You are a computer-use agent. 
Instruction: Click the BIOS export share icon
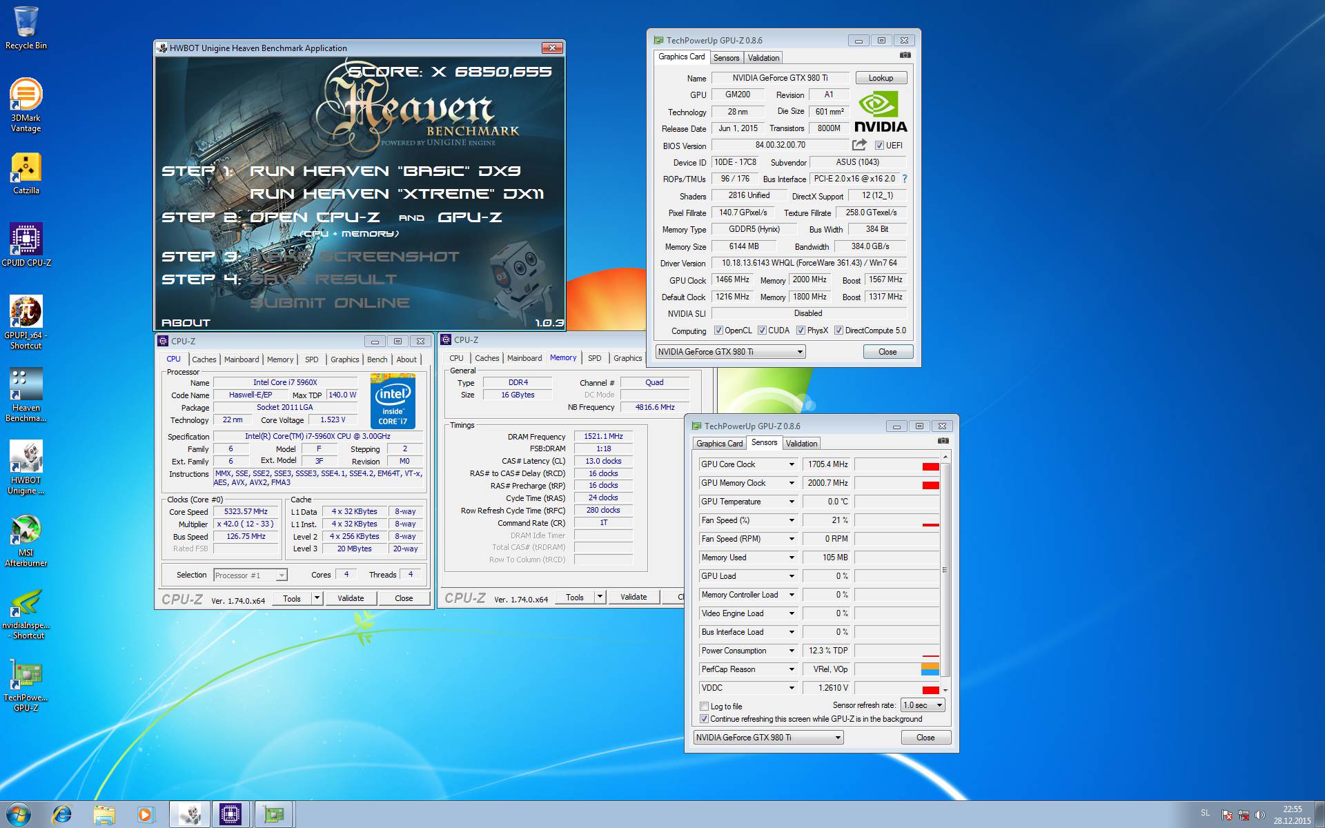859,145
